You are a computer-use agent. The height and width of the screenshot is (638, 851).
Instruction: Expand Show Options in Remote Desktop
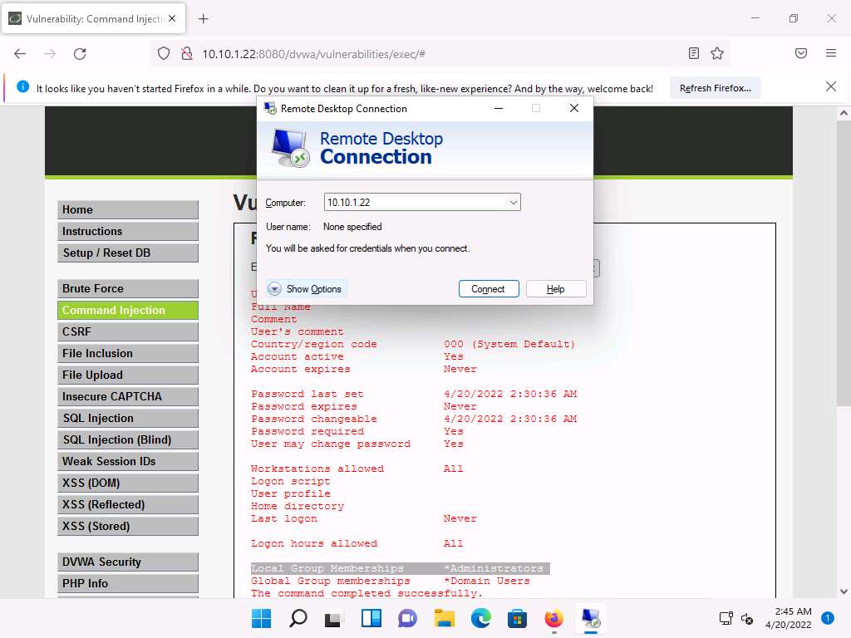point(305,289)
